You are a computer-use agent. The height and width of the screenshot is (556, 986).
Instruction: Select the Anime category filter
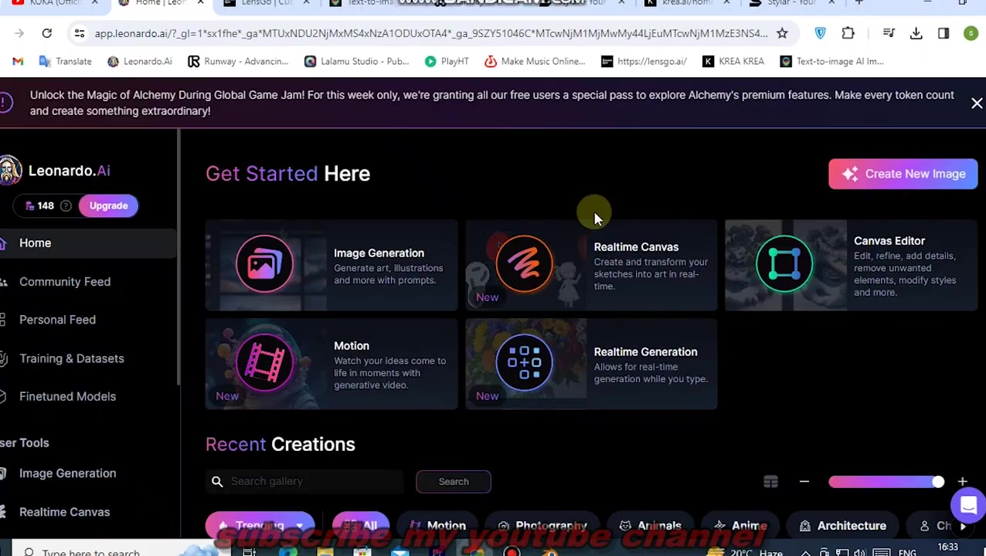[x=739, y=526]
